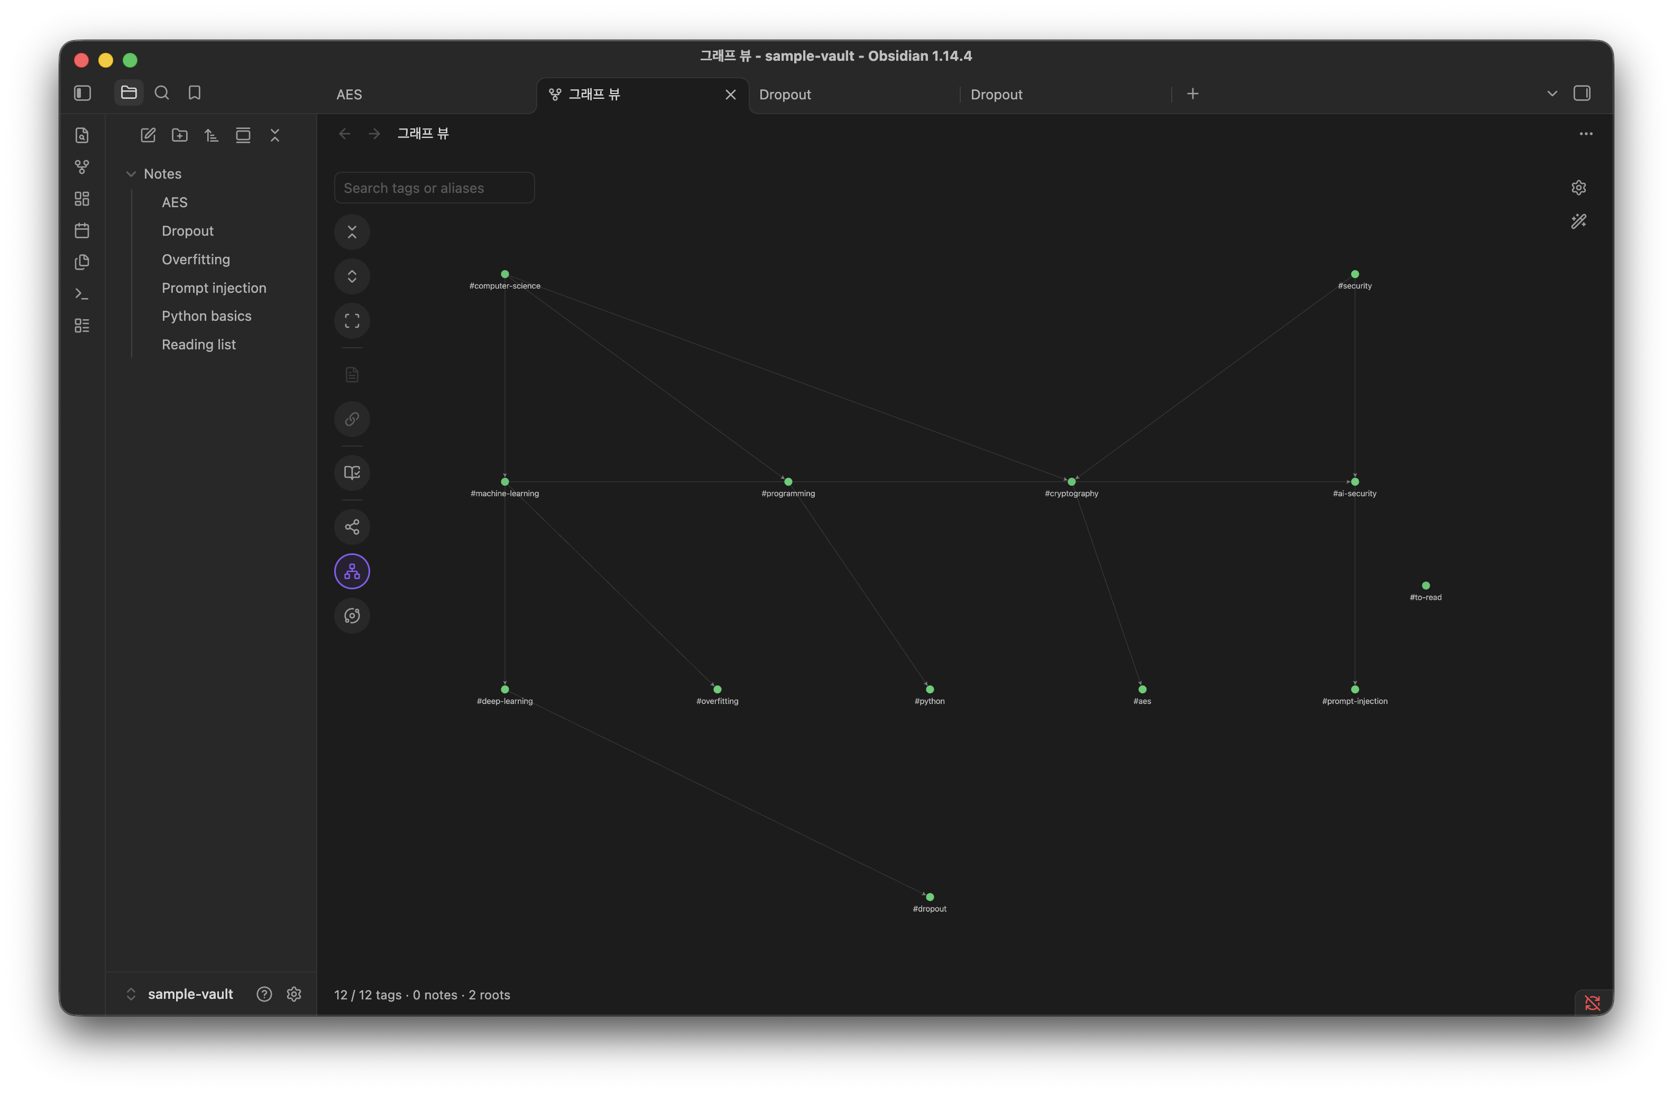Image resolution: width=1673 pixels, height=1094 pixels.
Task: Click the book checkmark graph button
Action: click(x=352, y=473)
